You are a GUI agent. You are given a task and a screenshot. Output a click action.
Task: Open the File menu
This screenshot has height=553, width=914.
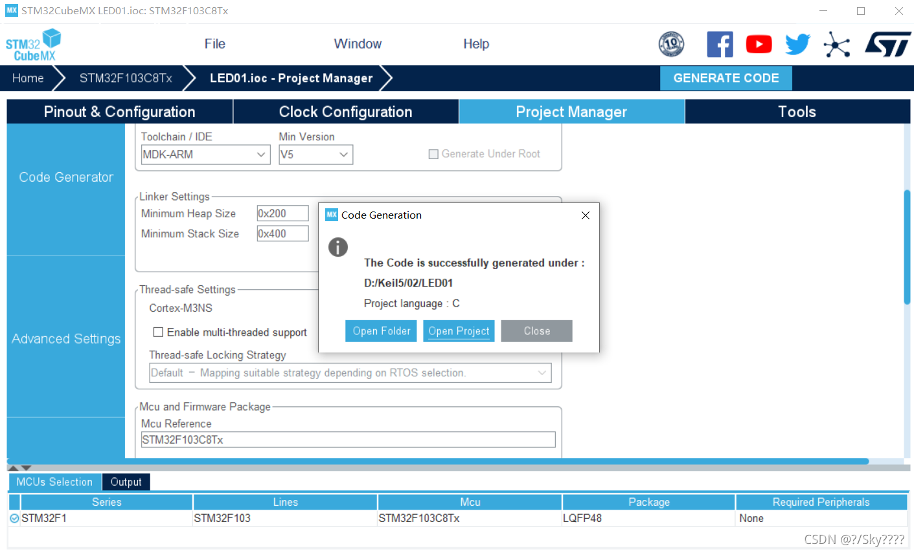[x=214, y=44]
